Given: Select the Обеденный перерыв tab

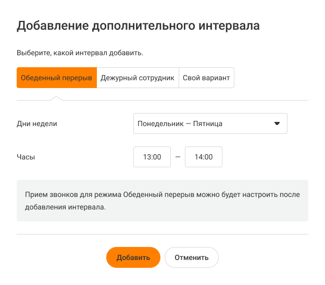Looking at the screenshot, I should point(56,78).
